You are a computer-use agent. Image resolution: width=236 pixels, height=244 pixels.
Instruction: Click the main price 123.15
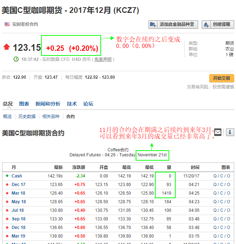pyautogui.click(x=27, y=48)
